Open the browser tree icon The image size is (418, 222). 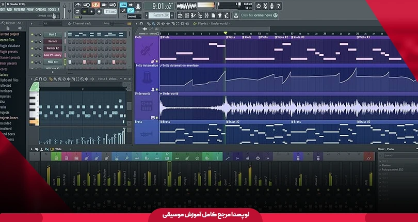click(x=200, y=15)
